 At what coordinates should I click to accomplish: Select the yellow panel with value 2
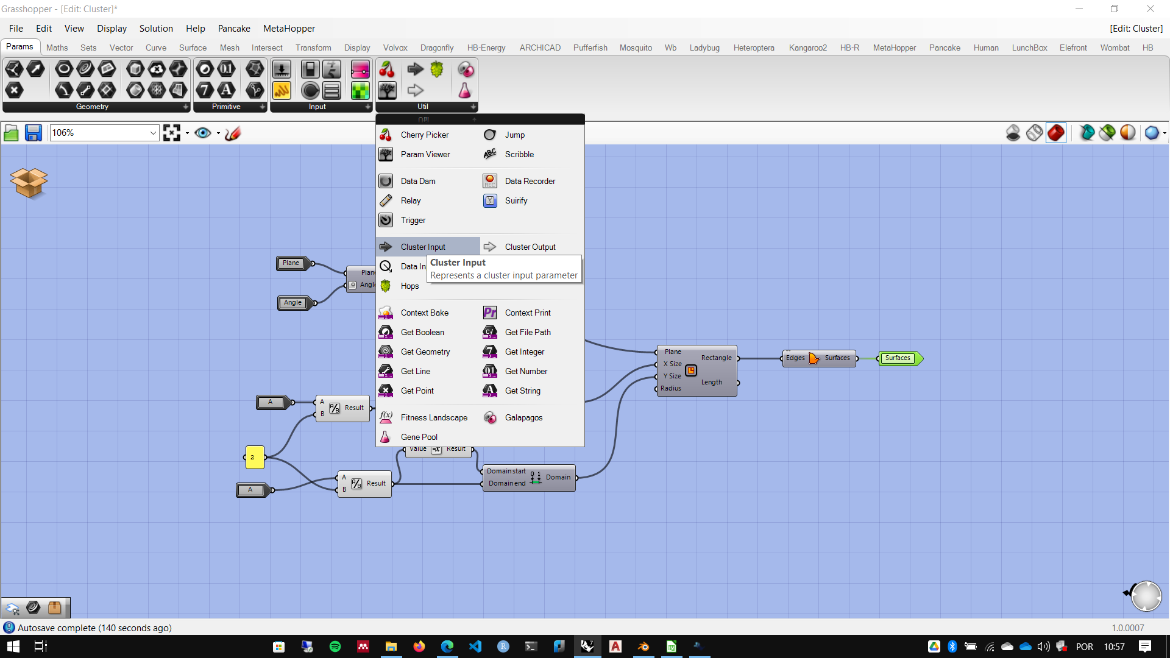click(254, 457)
